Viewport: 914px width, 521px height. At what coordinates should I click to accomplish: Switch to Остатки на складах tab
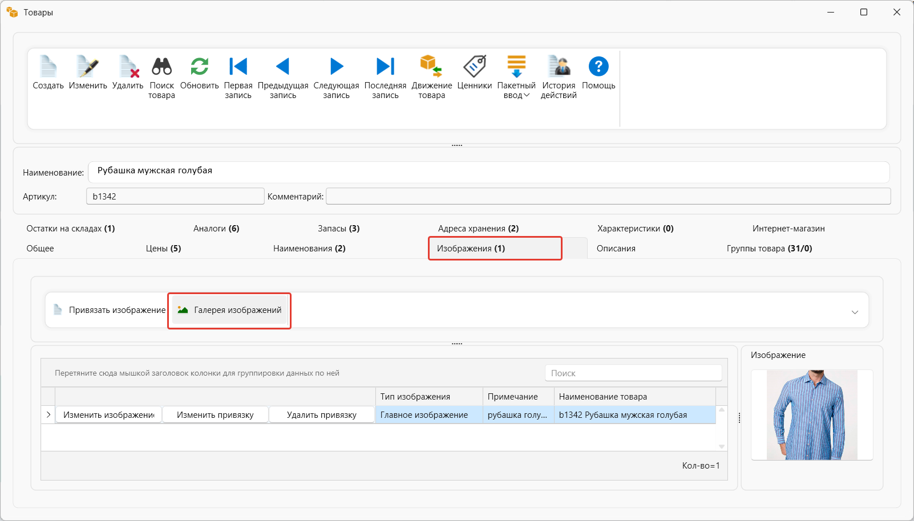point(71,229)
